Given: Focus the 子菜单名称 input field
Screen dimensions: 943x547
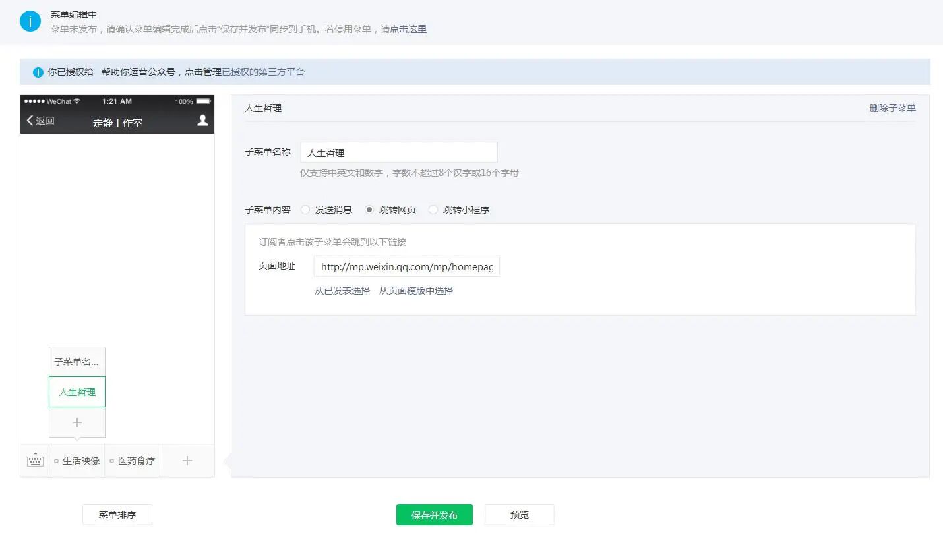Looking at the screenshot, I should click(x=399, y=152).
